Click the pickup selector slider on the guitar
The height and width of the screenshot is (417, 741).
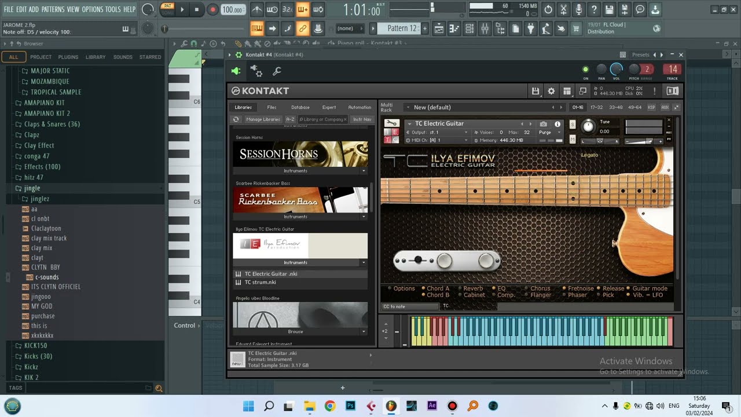(x=418, y=261)
